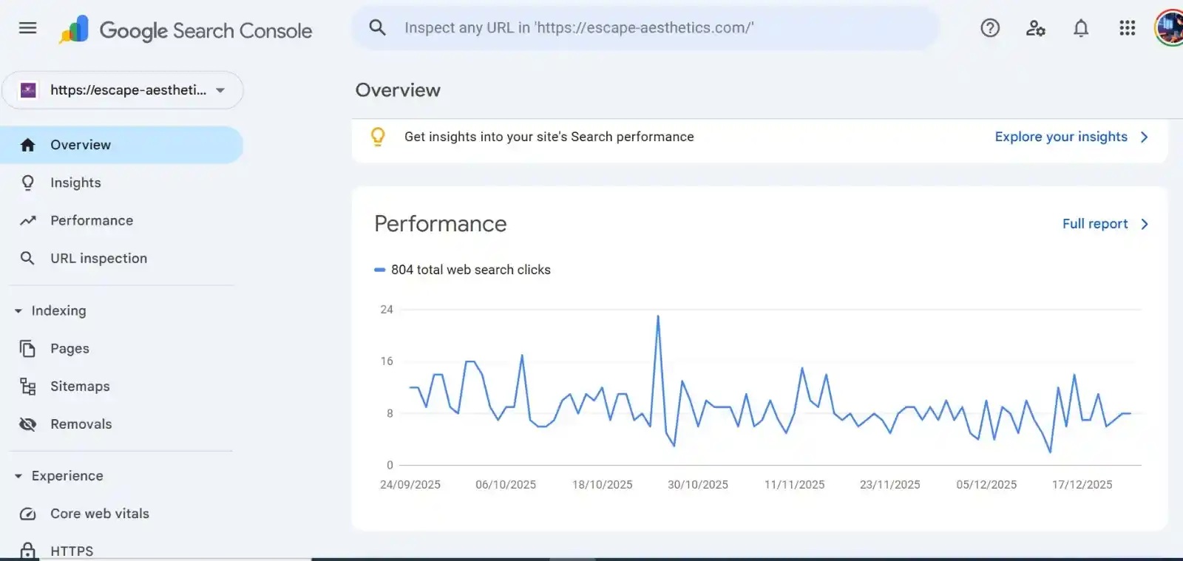1183x561 pixels.
Task: Click the HTTPS padlock icon
Action: [27, 551]
